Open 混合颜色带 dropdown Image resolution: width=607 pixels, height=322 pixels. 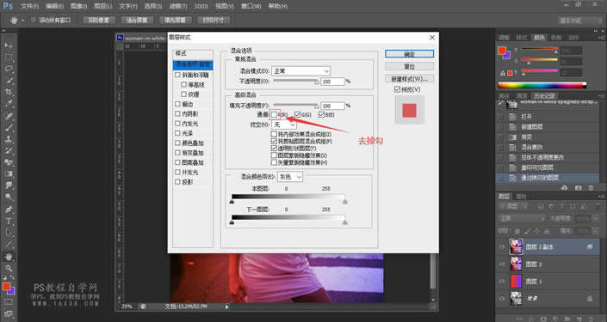290,176
